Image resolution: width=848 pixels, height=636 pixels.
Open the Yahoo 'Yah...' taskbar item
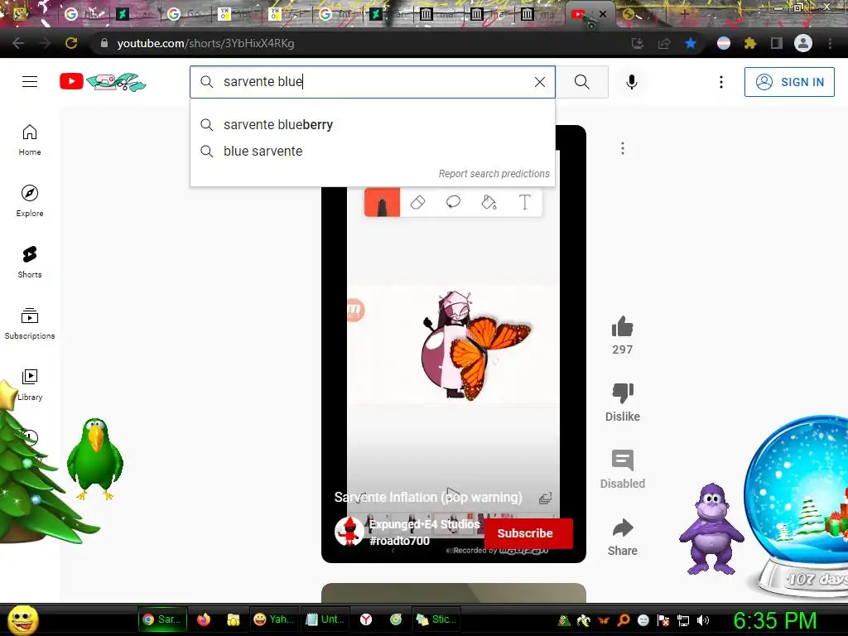point(274,619)
